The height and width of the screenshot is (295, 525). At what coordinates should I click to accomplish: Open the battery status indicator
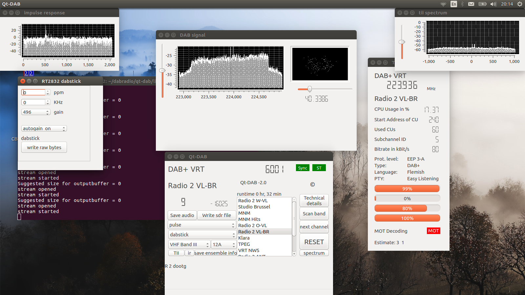482,4
